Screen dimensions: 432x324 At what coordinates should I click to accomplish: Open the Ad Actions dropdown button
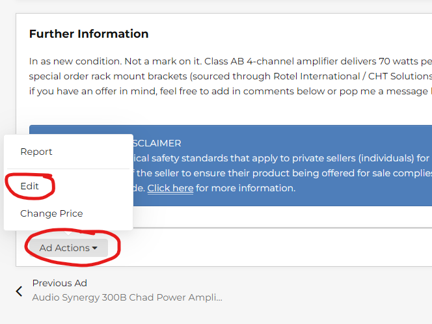[x=68, y=248]
